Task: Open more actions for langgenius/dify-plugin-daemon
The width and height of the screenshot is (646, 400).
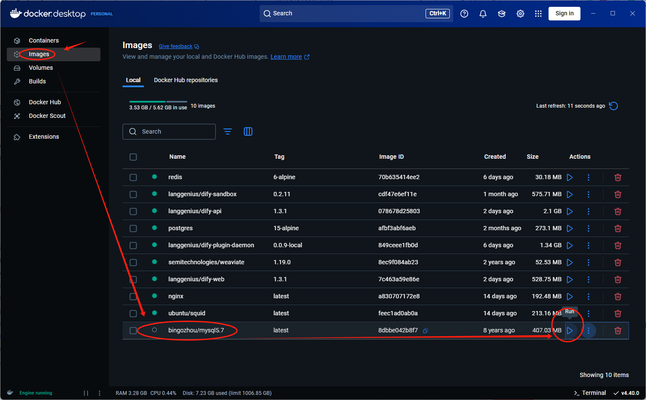Action: 589,246
